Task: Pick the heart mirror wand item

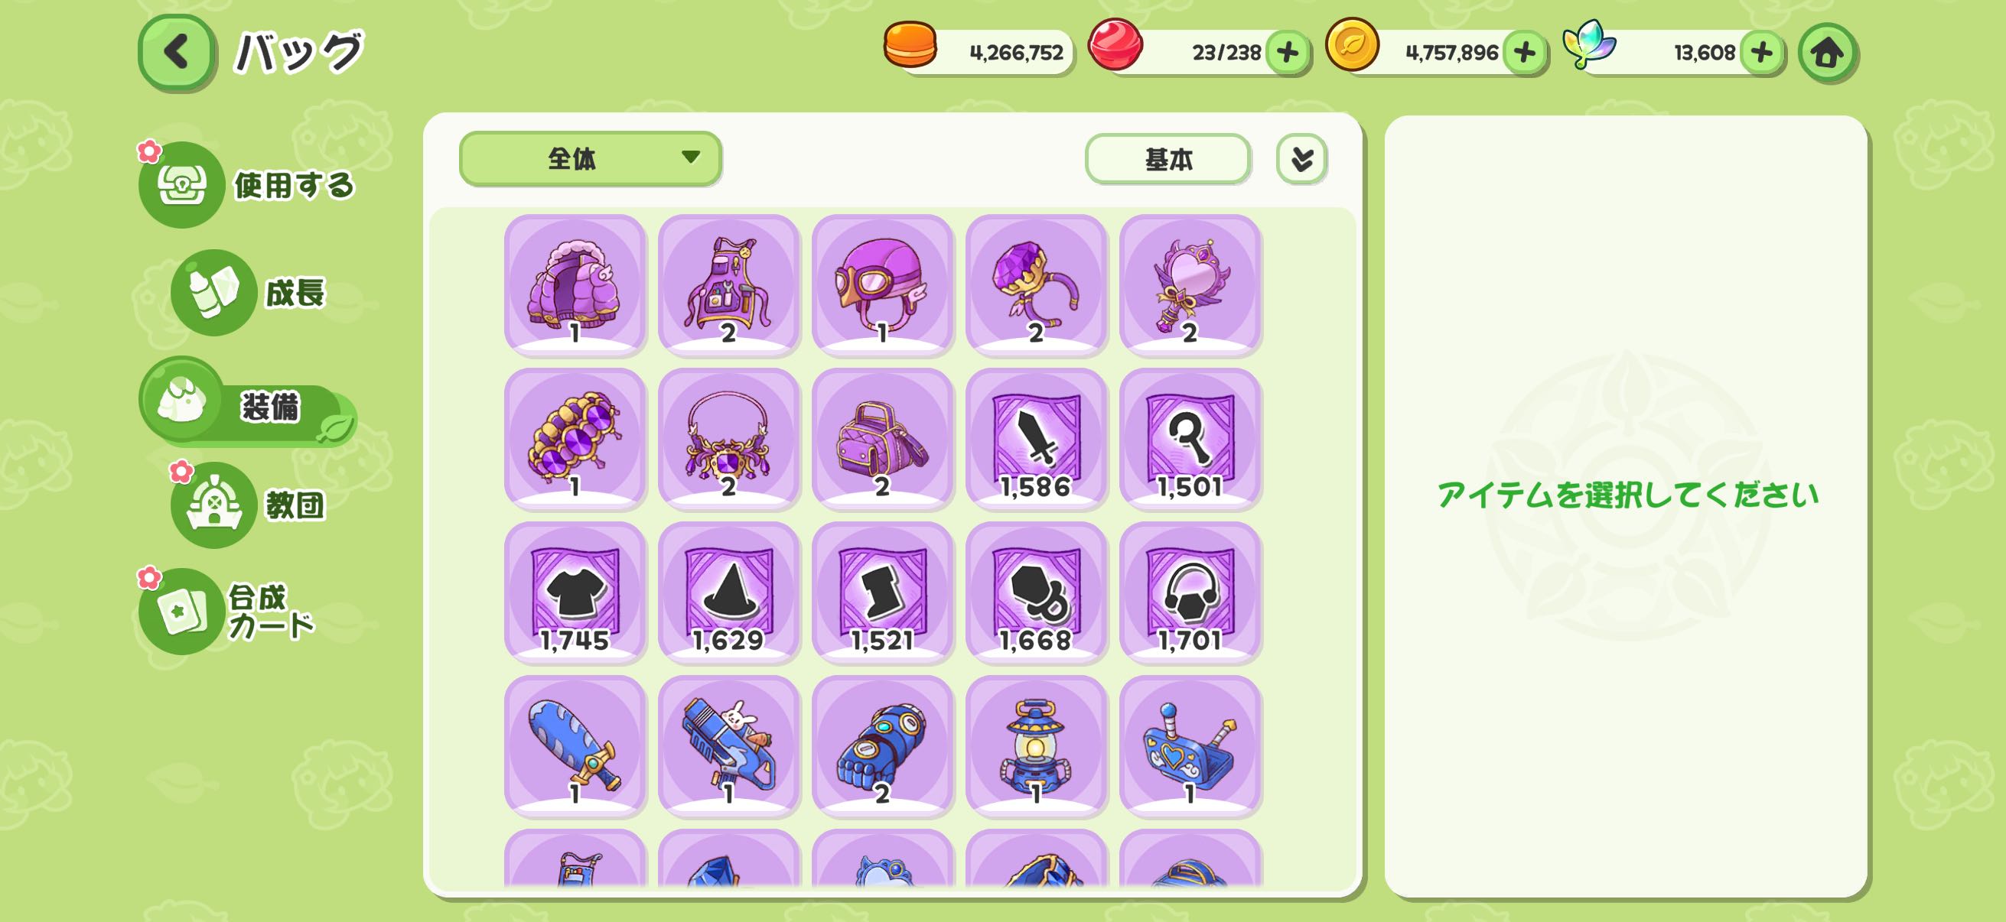Action: coord(1190,284)
